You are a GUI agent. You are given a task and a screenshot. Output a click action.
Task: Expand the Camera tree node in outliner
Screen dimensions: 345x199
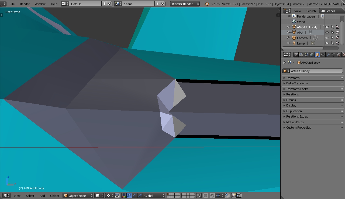point(288,38)
